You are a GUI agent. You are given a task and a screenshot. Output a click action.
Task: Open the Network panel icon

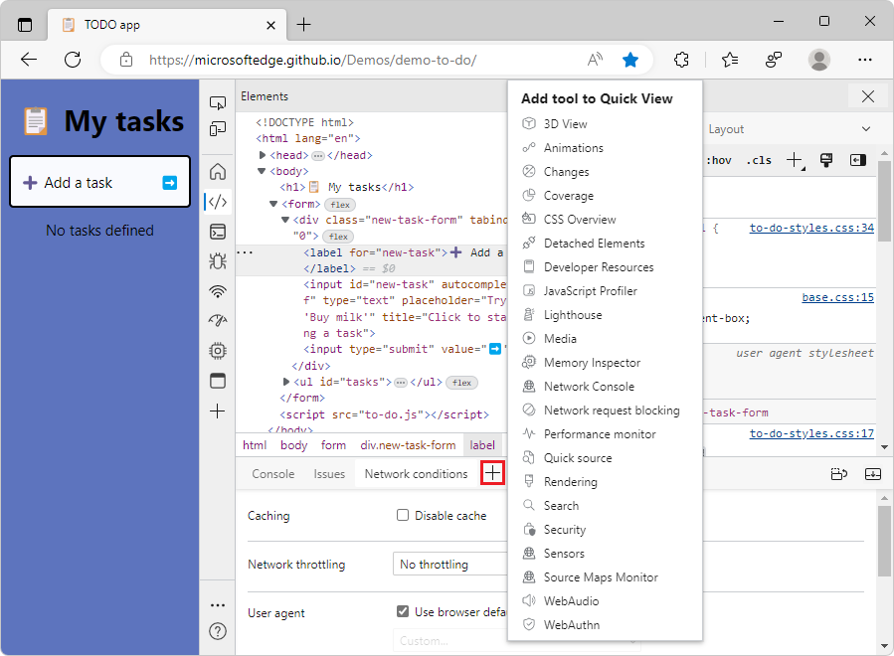217,291
